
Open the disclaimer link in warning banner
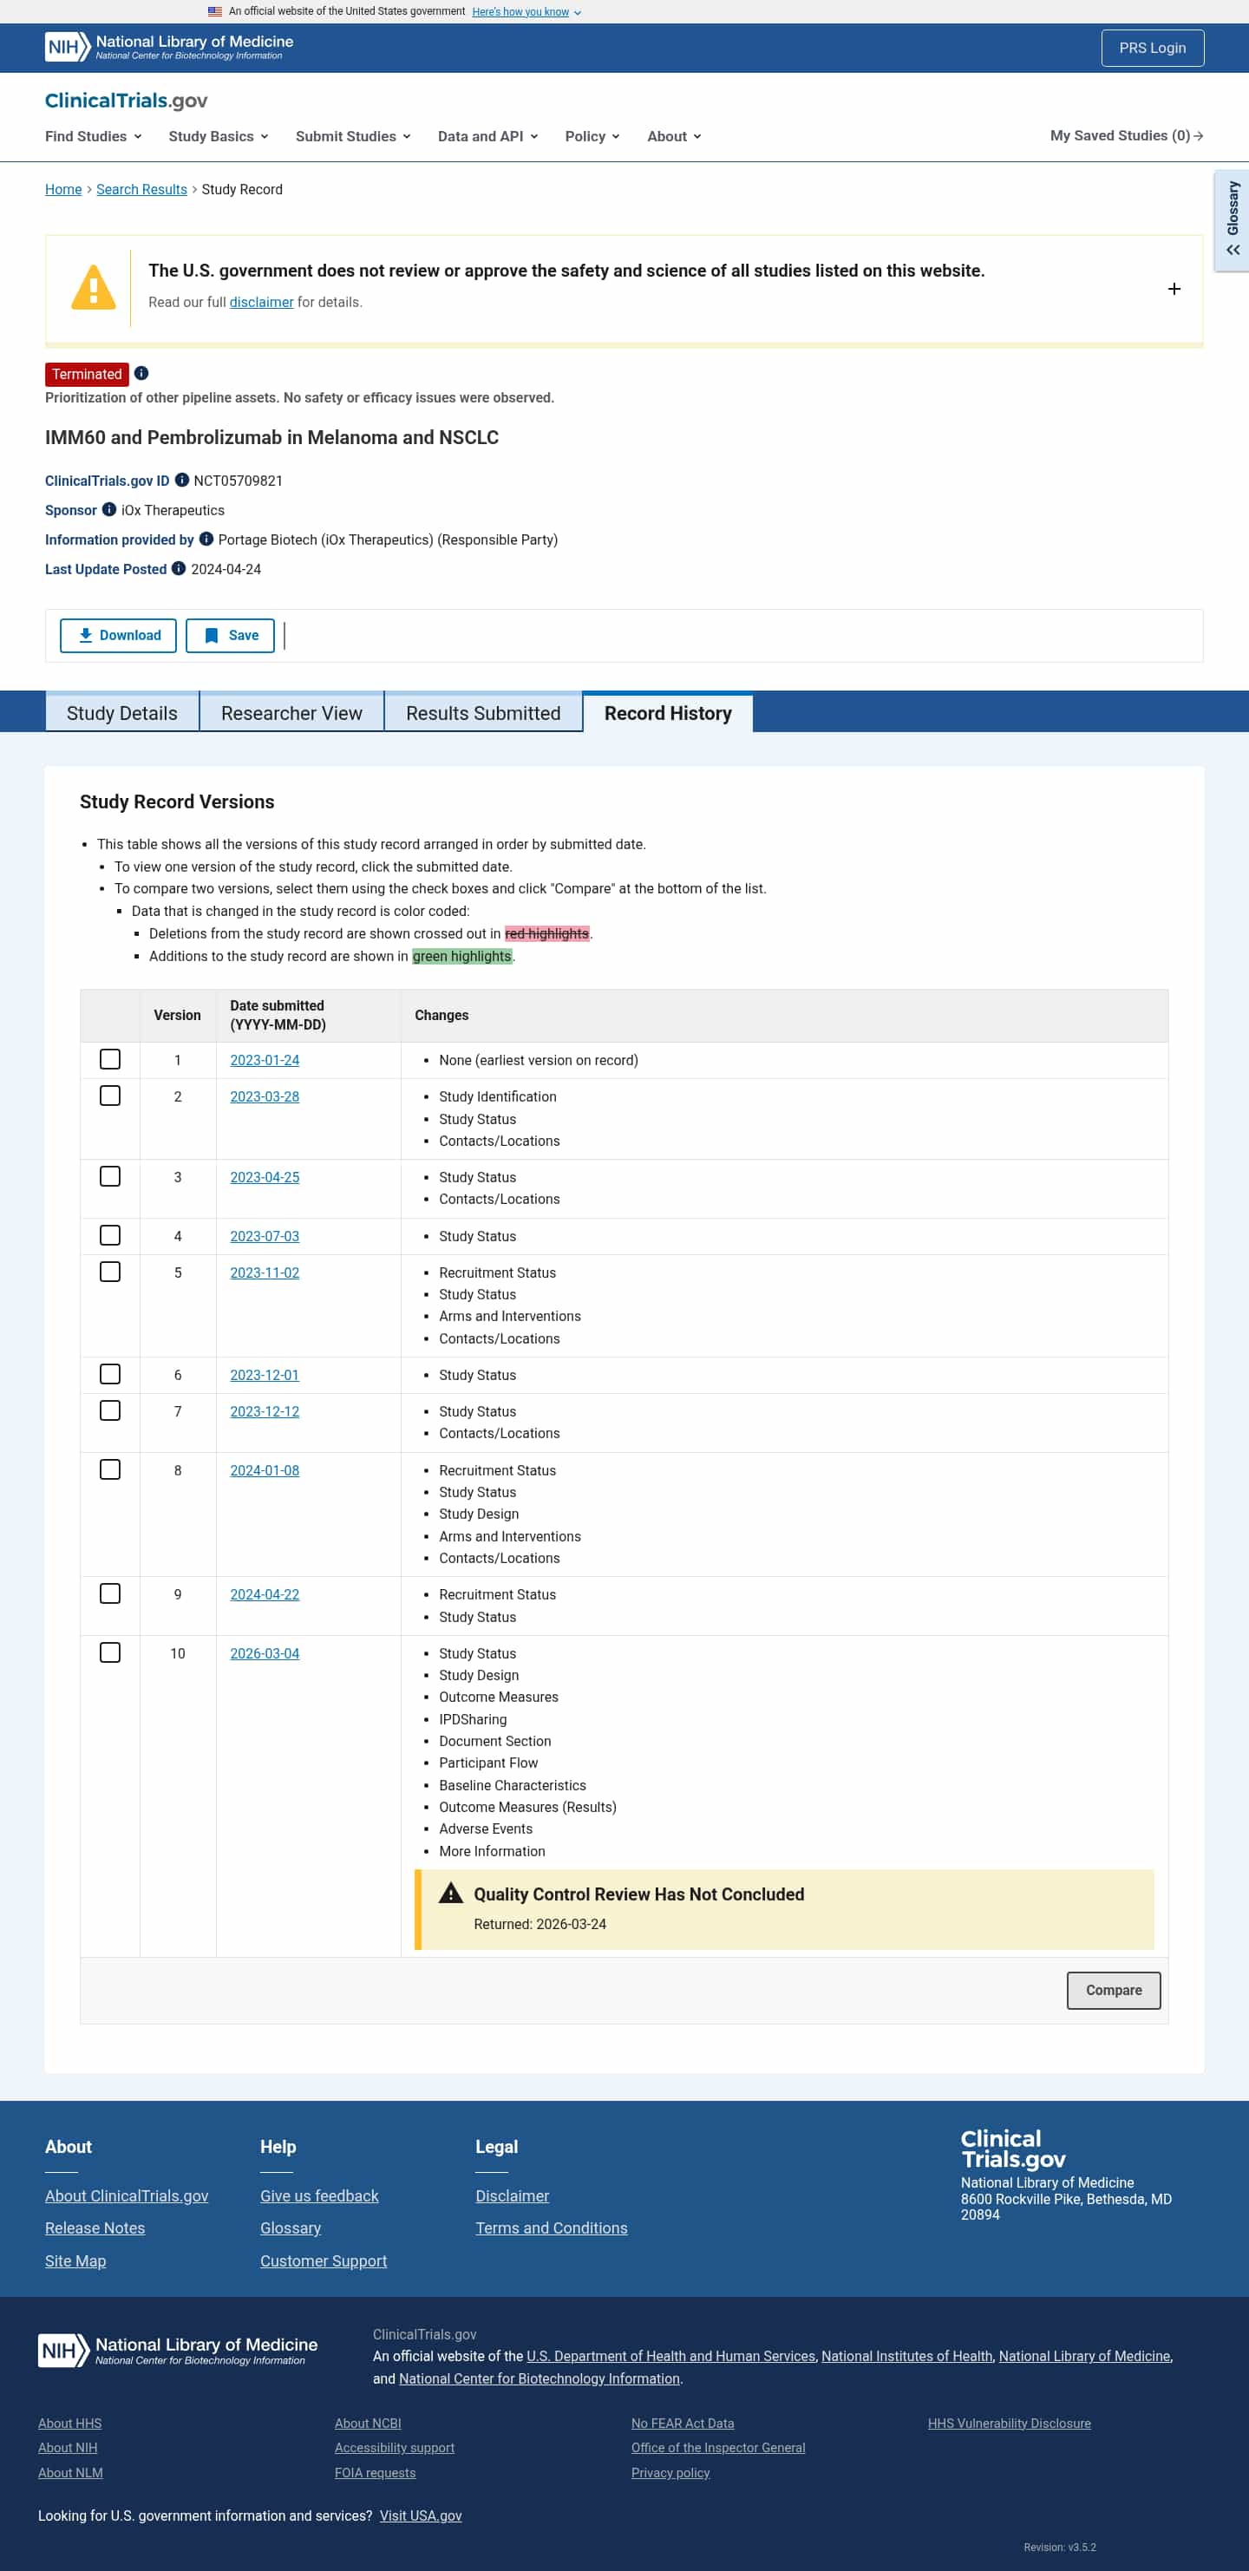262,303
